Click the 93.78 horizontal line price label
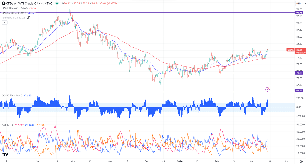 (x=299, y=13)
